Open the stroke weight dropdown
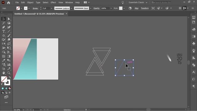 51,8
